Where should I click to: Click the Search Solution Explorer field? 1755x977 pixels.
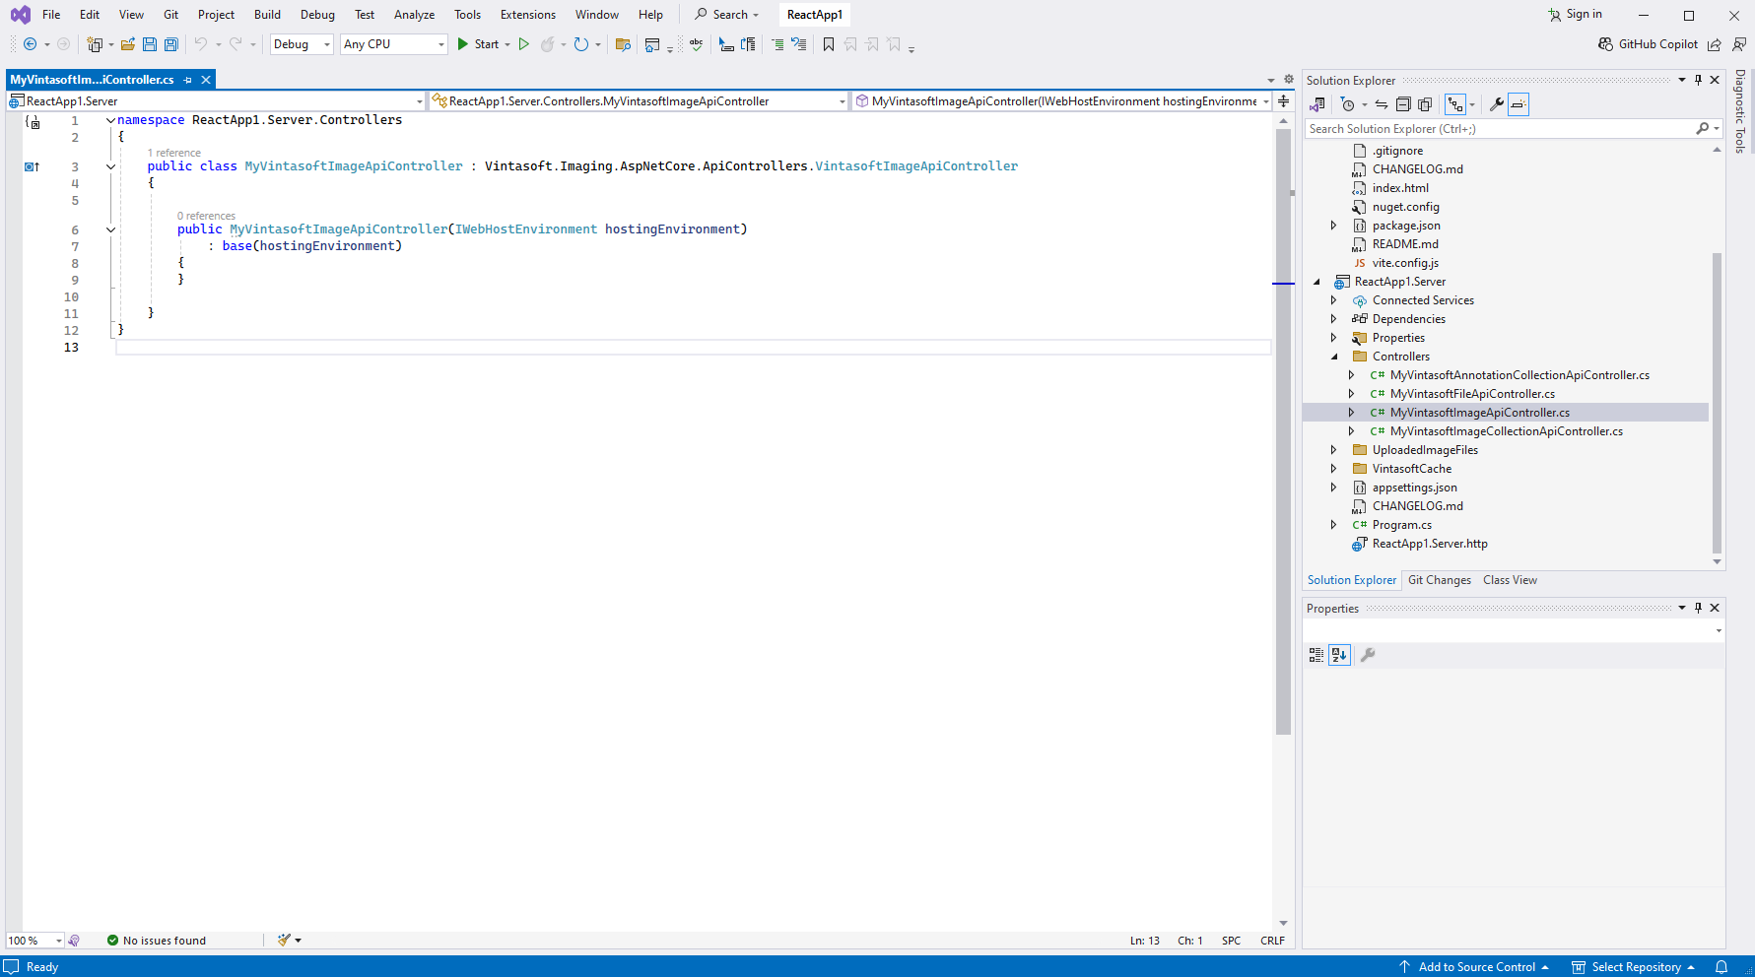click(x=1498, y=129)
